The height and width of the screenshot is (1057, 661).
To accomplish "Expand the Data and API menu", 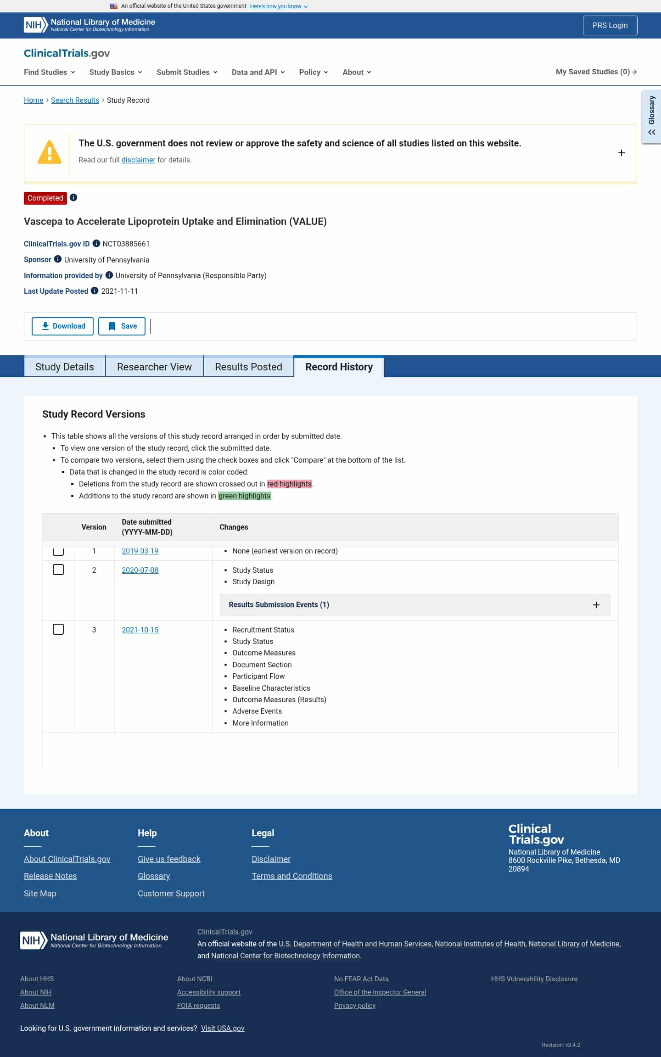I will [258, 72].
